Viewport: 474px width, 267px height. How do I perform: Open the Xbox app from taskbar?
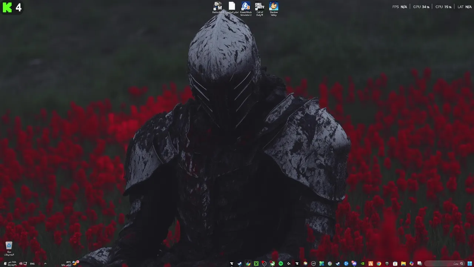(273, 264)
